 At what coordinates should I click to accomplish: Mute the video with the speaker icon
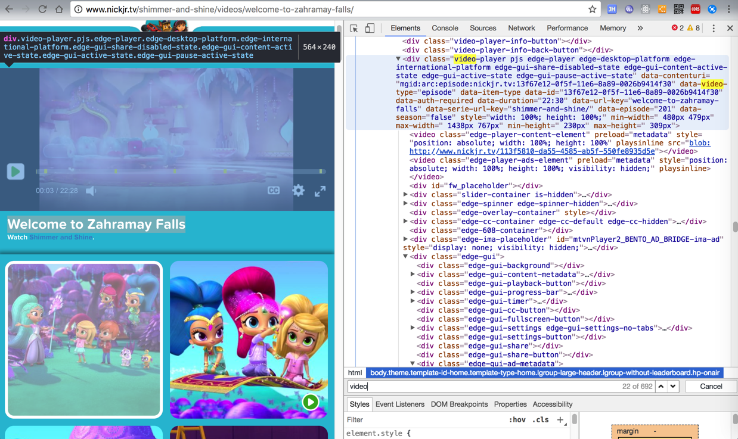(91, 191)
